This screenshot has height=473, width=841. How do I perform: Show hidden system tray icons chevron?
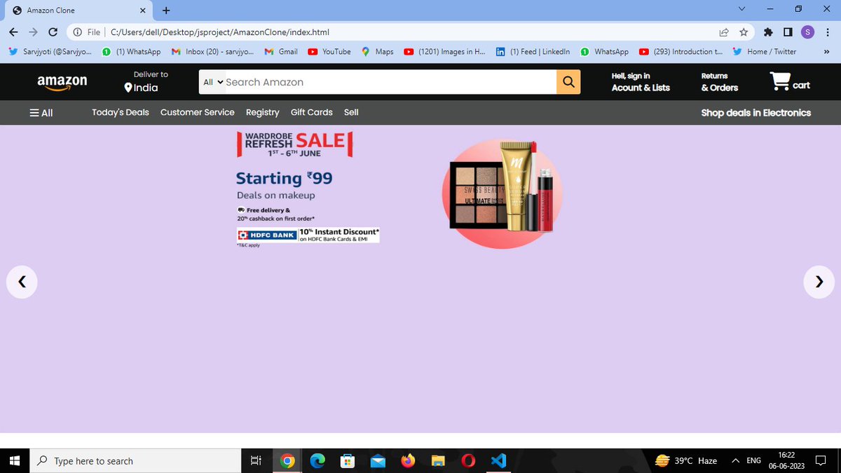click(x=734, y=461)
